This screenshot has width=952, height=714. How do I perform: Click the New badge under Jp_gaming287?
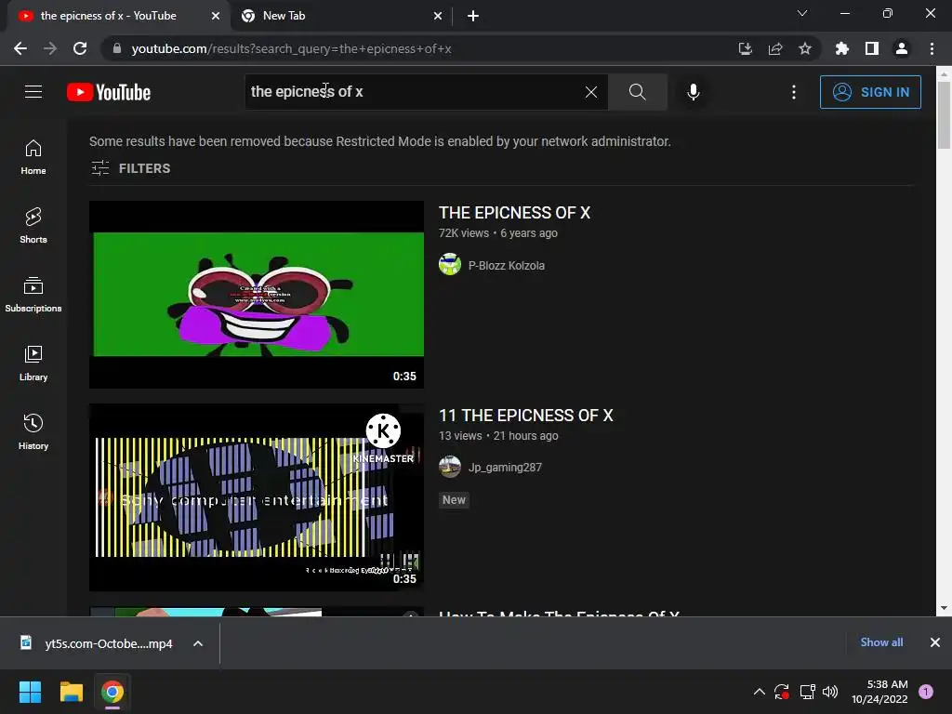454,499
